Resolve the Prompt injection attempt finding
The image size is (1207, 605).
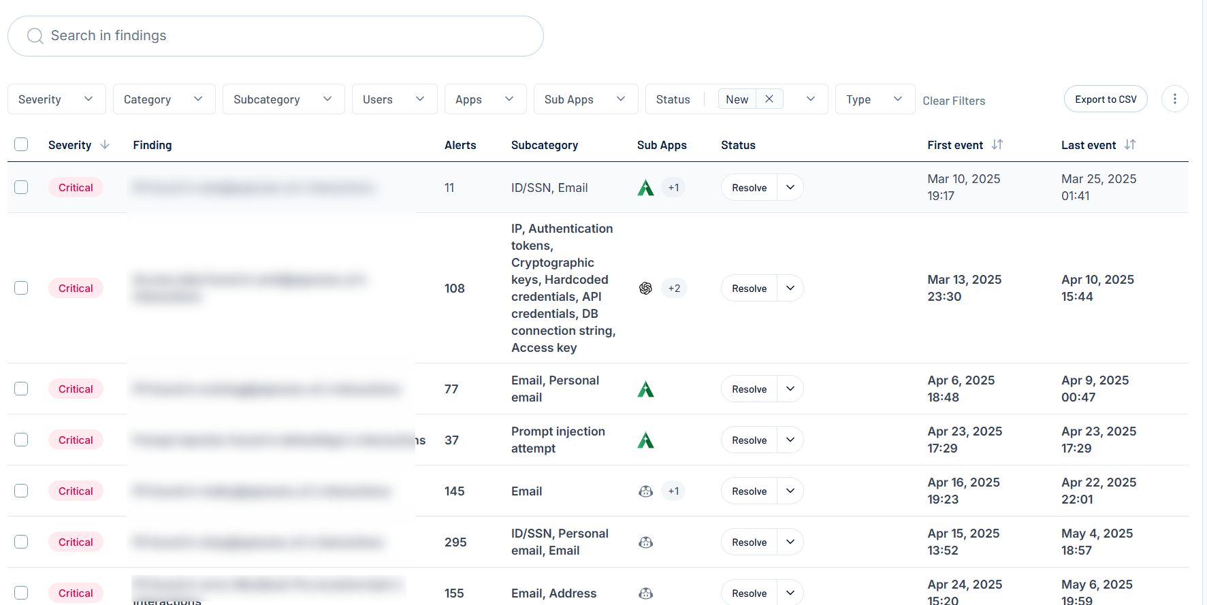click(749, 440)
